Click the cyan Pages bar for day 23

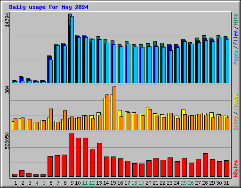[171, 67]
